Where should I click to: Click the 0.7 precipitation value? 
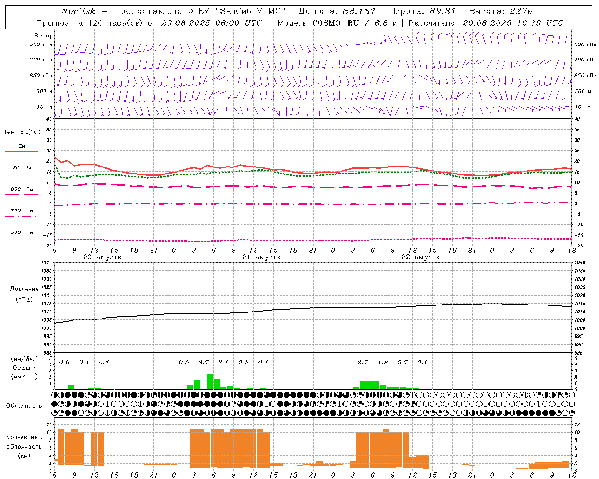(x=402, y=363)
